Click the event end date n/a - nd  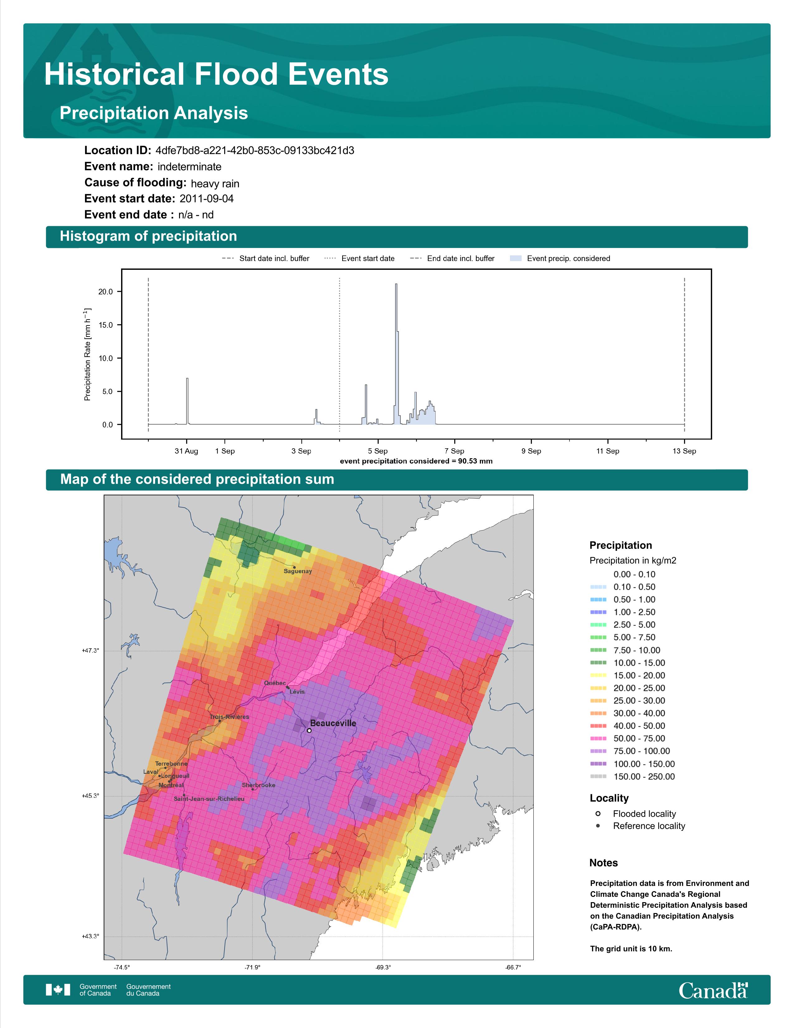(196, 215)
